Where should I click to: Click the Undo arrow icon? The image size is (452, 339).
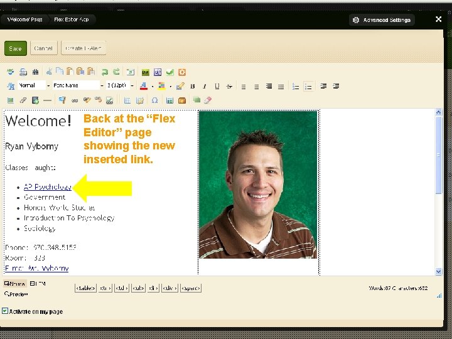tap(105, 72)
